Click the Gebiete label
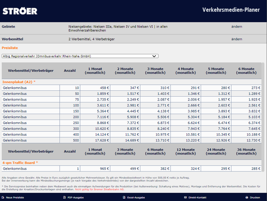Screen dimensions: 267x201 (8, 26)
